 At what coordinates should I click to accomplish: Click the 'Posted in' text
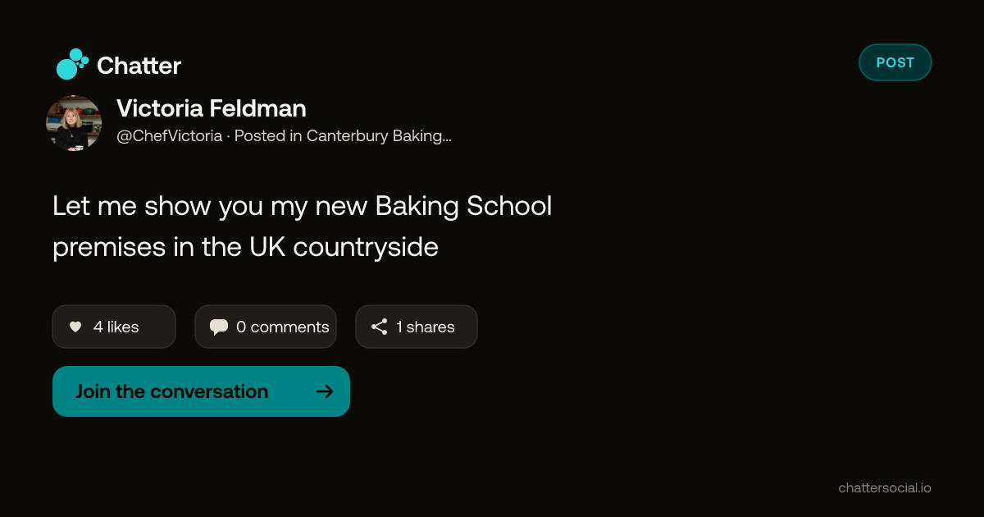(268, 136)
